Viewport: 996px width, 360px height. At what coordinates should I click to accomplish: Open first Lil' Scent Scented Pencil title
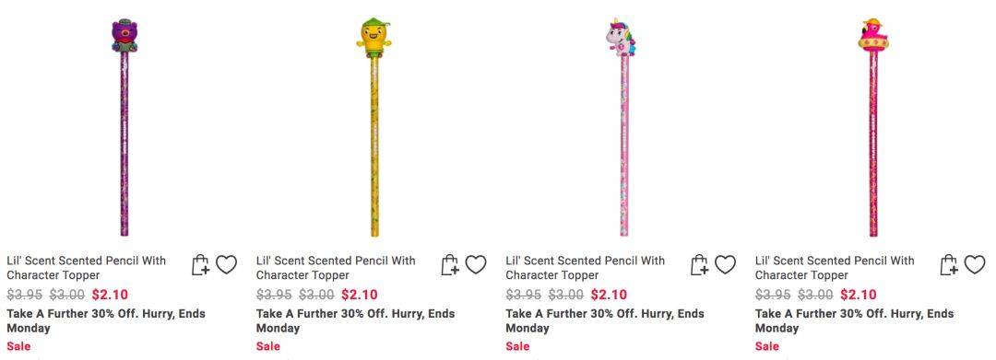tap(87, 267)
